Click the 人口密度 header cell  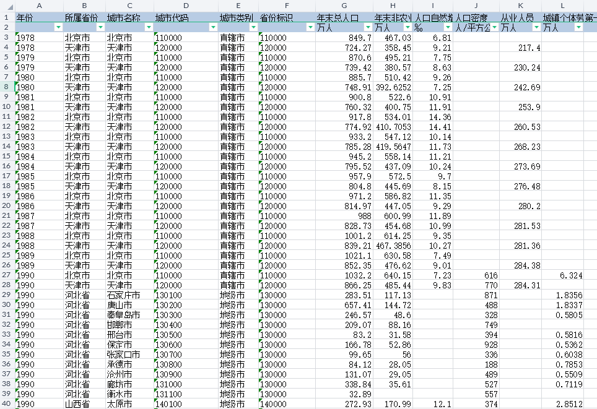click(x=476, y=17)
